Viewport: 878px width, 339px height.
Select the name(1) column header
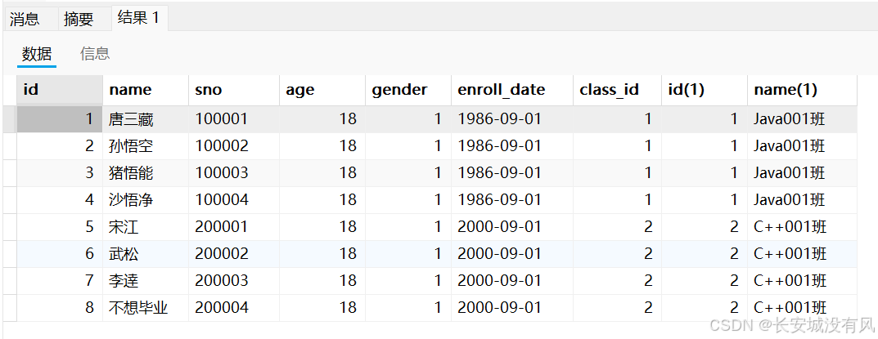click(786, 90)
